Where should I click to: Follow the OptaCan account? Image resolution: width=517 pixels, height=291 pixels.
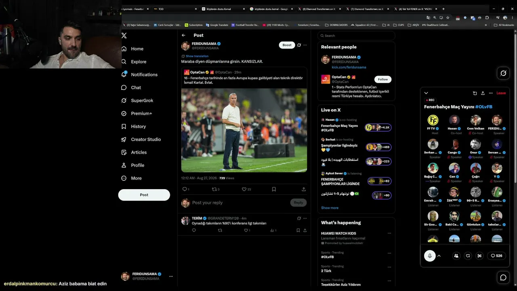(x=383, y=79)
